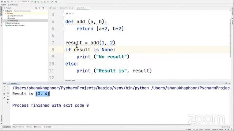Click the Stop square icon in the Run panel
The height and width of the screenshot is (131, 234).
coord(4,94)
